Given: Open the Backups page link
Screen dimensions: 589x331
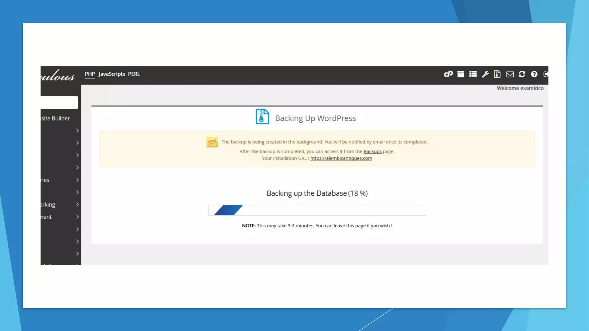Looking at the screenshot, I should [x=372, y=151].
